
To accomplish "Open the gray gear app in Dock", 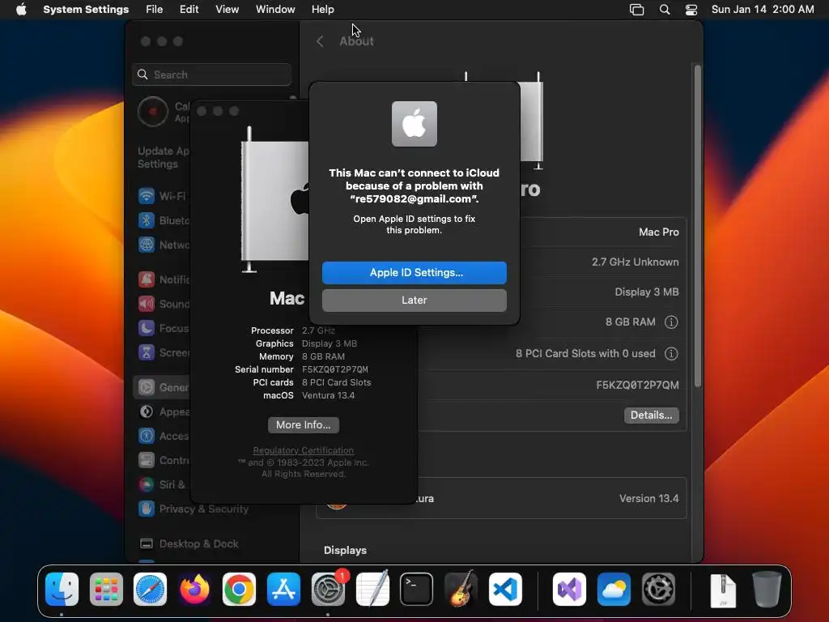I will pyautogui.click(x=658, y=589).
